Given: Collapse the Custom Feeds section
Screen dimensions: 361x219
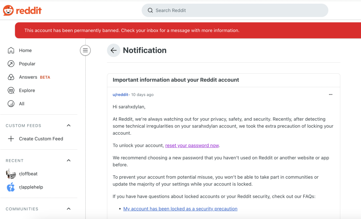Looking at the screenshot, I should coord(68,126).
